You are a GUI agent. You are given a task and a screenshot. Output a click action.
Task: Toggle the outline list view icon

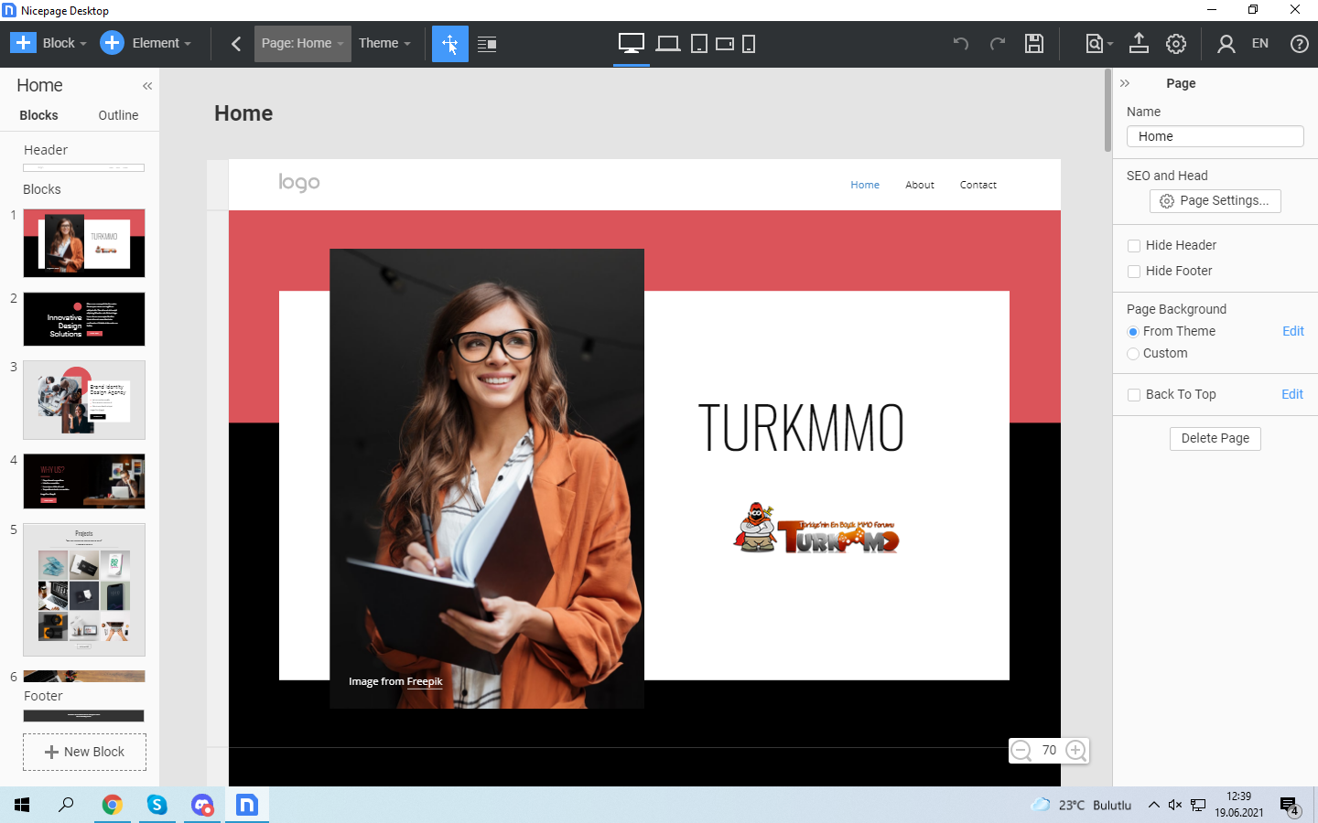click(487, 44)
